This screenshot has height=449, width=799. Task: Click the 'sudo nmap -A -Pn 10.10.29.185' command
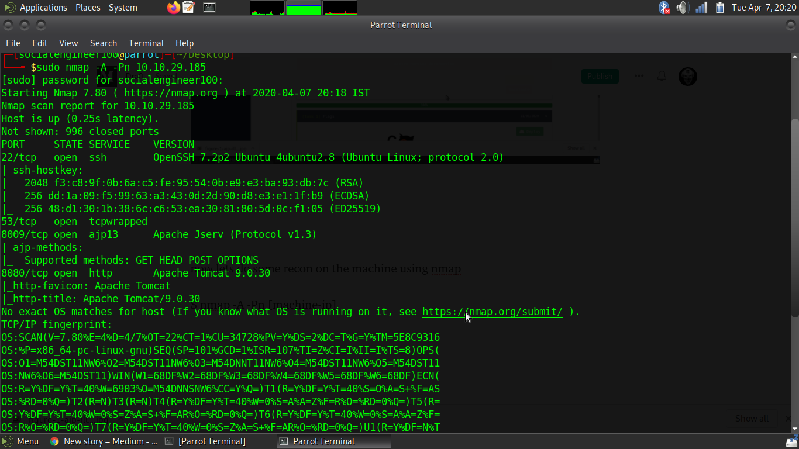pos(121,67)
